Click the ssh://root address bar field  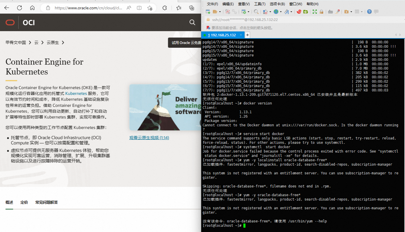pos(304,20)
